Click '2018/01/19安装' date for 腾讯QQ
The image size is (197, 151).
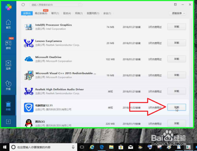[132, 124]
